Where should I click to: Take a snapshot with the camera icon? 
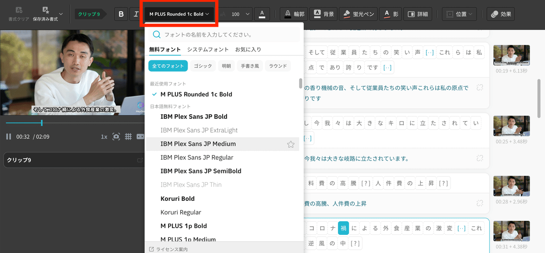tap(116, 136)
